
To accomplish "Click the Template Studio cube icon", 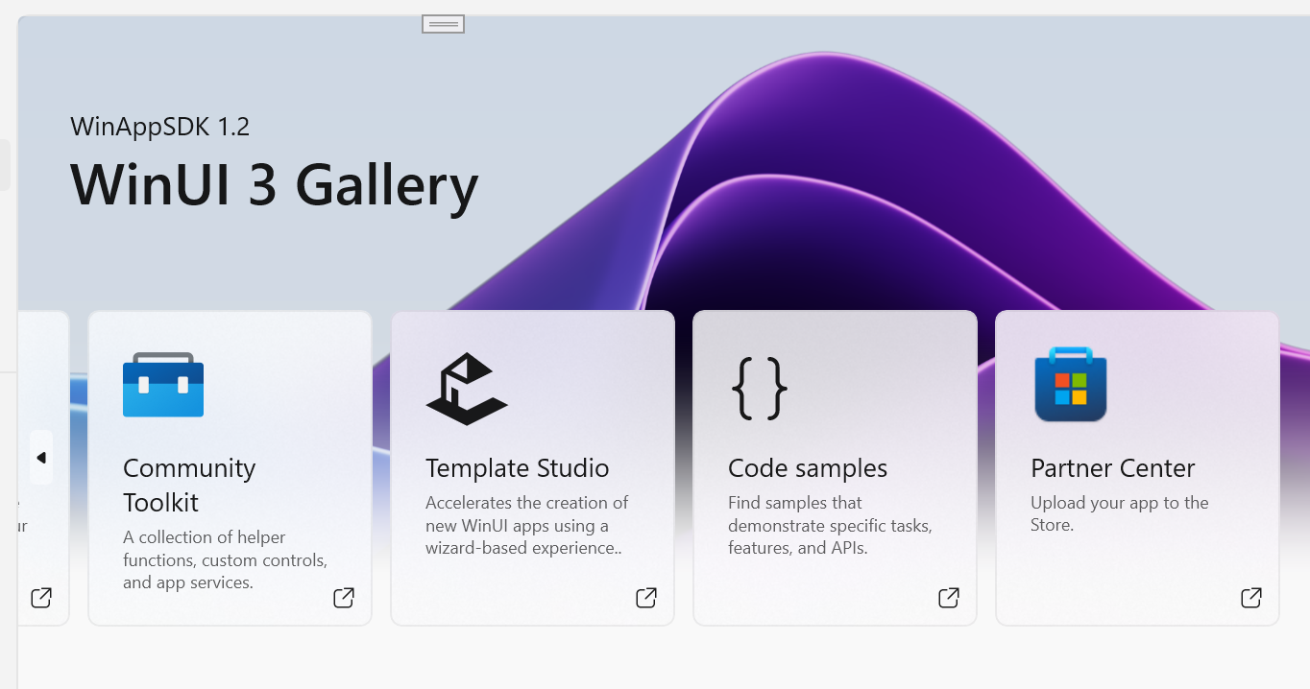I will (x=466, y=388).
